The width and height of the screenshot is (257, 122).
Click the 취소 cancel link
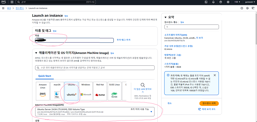(x=170, y=103)
